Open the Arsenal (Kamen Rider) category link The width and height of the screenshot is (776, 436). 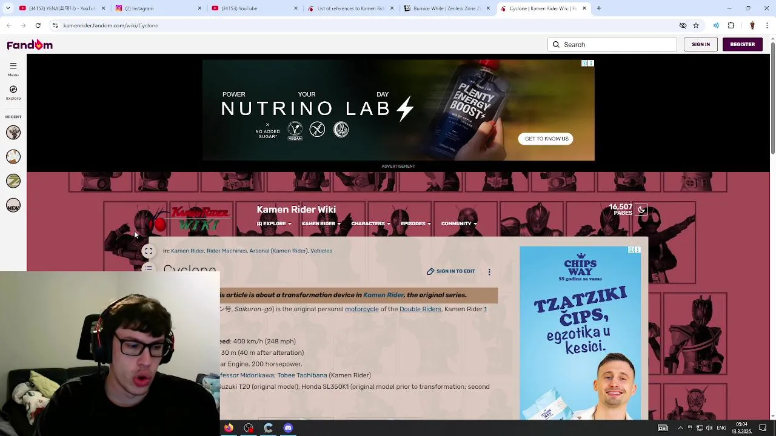point(278,251)
